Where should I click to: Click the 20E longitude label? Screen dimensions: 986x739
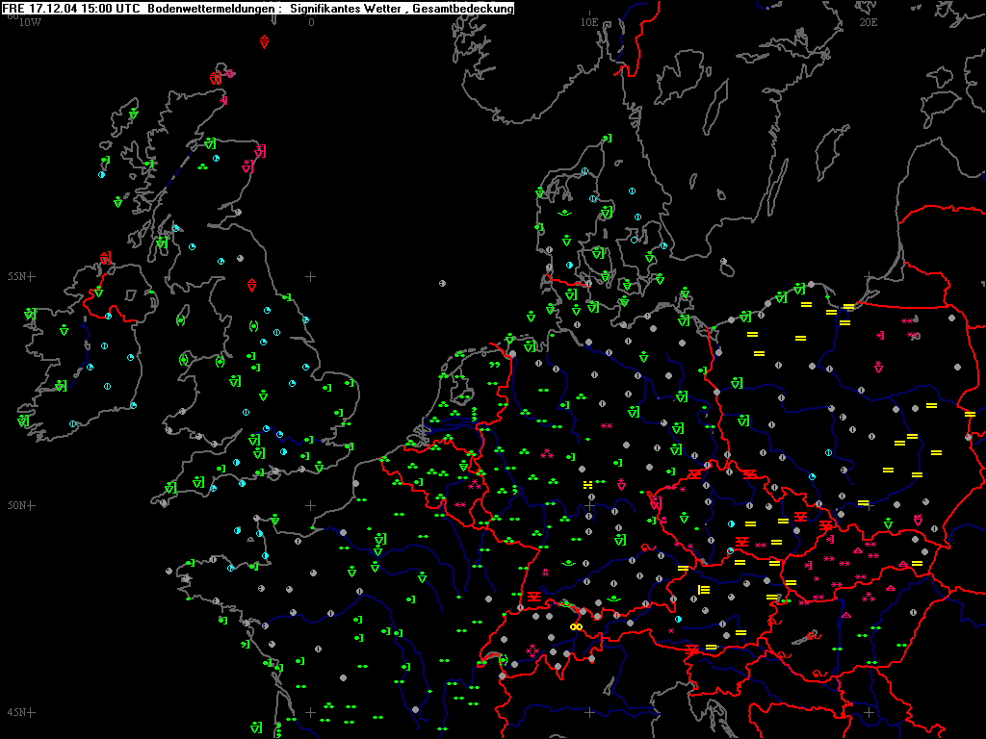[x=868, y=22]
